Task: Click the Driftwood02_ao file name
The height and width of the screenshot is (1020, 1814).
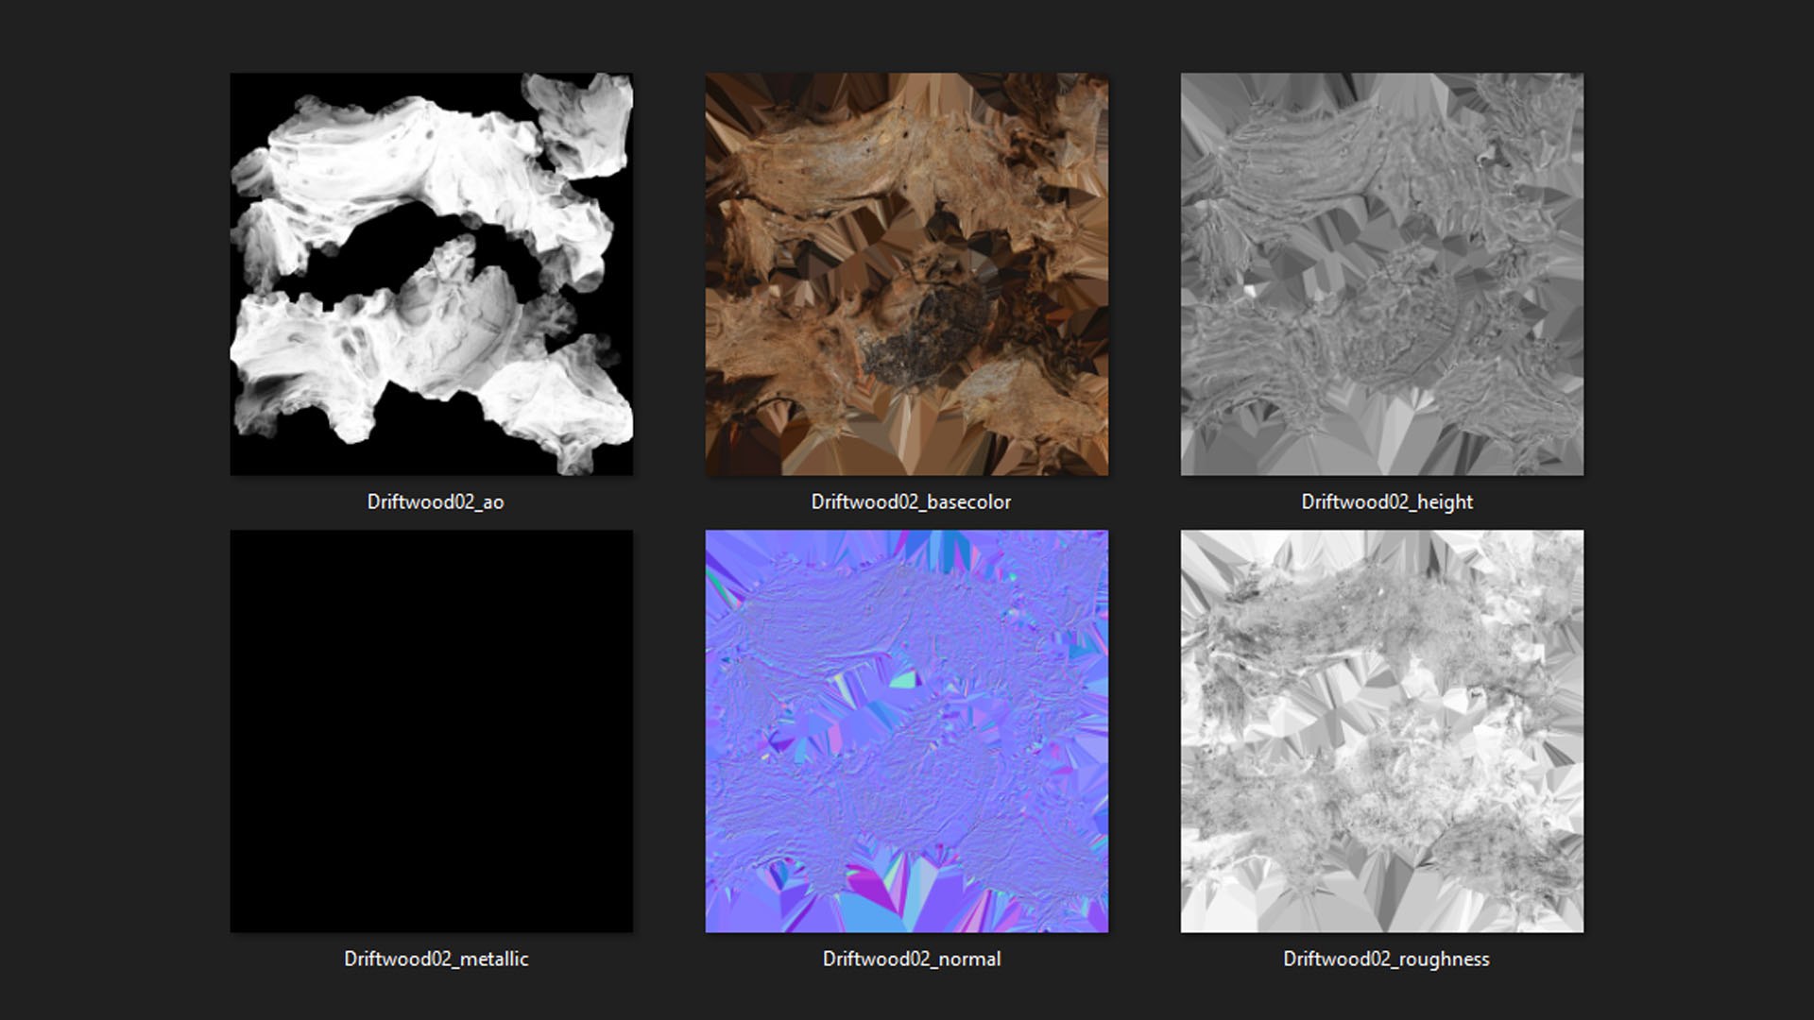Action: (436, 502)
